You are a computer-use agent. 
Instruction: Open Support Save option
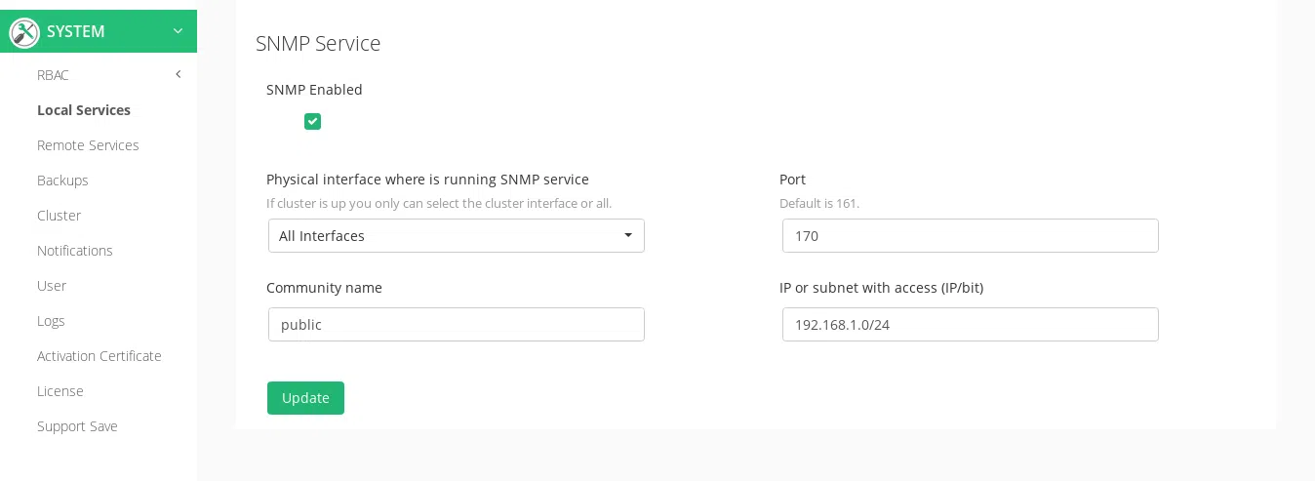click(77, 426)
